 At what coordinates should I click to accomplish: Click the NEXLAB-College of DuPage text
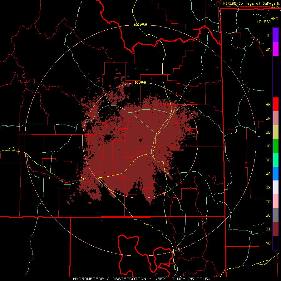249,3
